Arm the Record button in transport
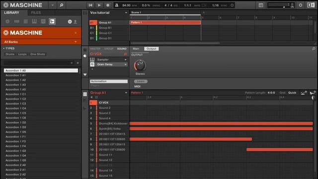Screen dimensions: 318x179 pyautogui.click(x=108, y=5)
